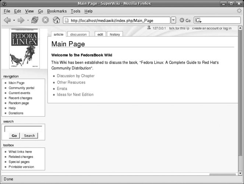Click create an account or log in

(x=212, y=28)
